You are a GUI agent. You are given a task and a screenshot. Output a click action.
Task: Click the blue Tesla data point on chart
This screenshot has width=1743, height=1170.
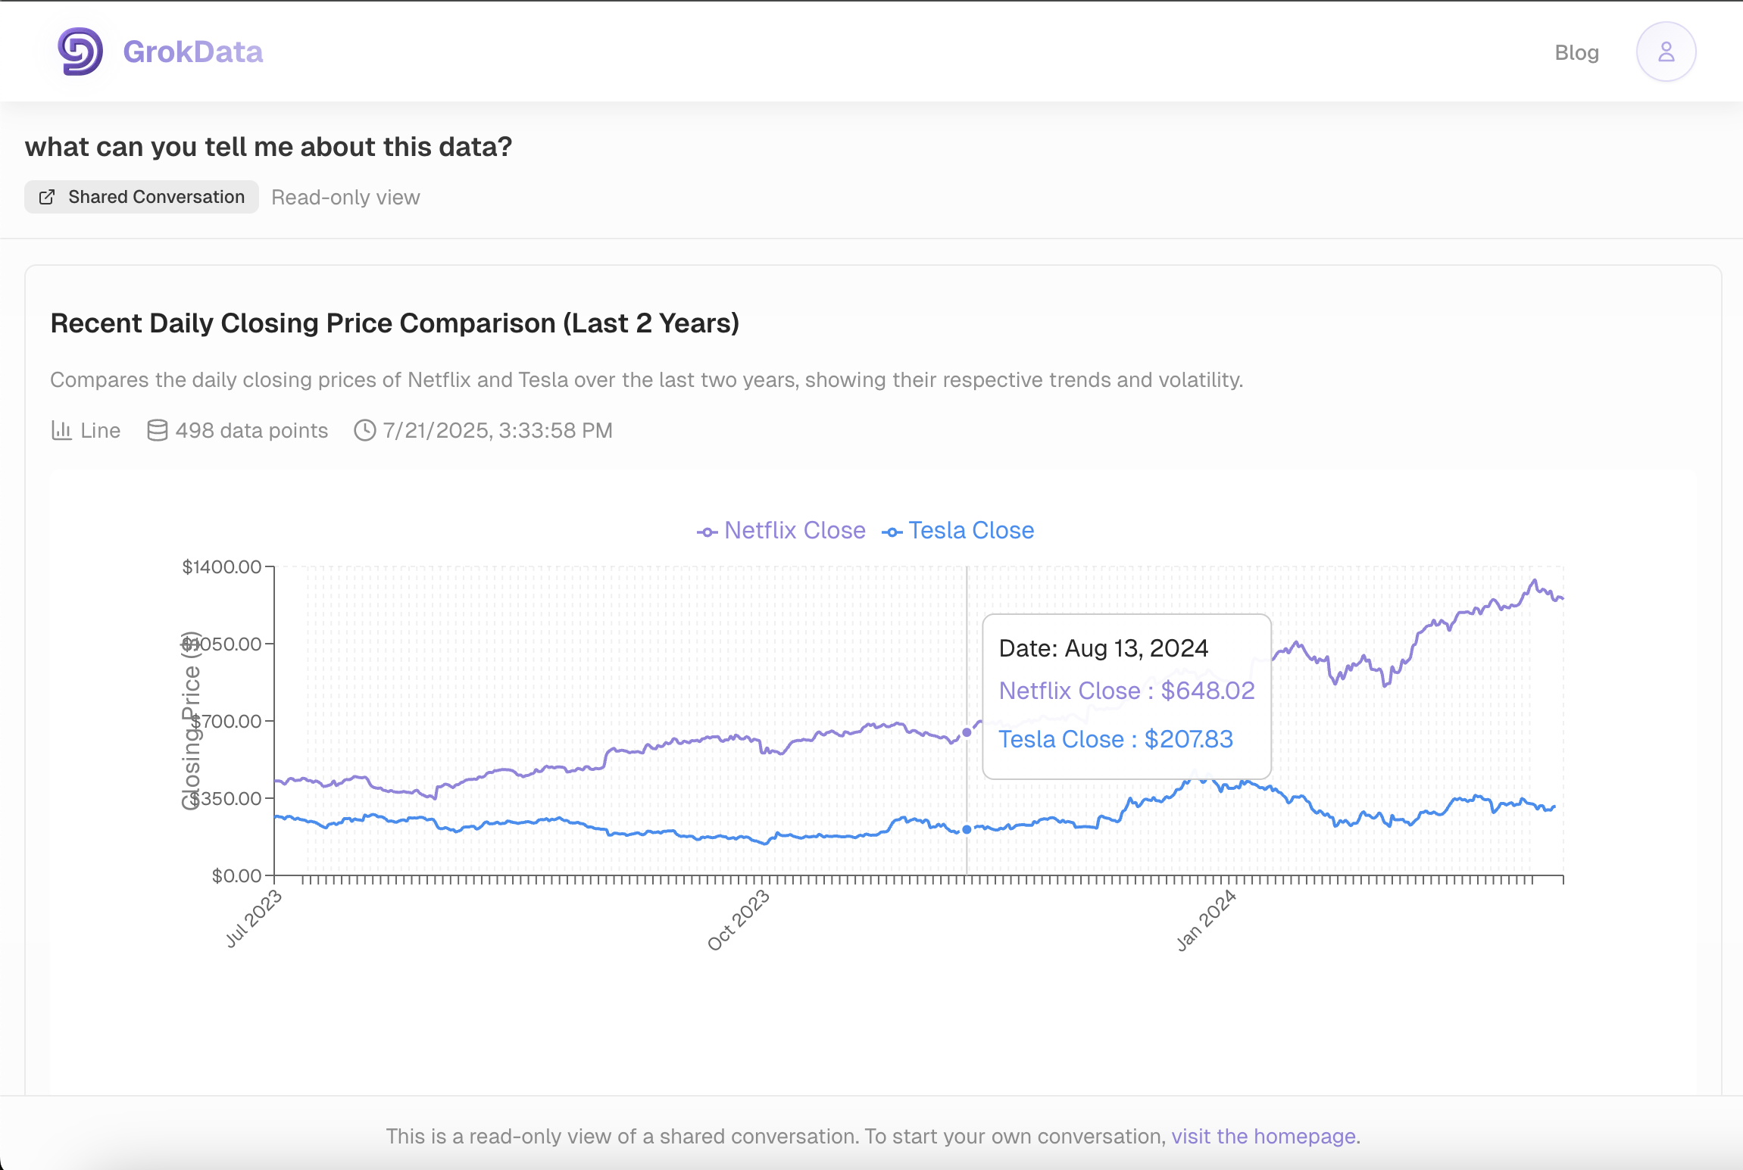coord(967,829)
